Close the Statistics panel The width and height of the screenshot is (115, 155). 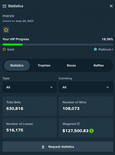(111, 6)
